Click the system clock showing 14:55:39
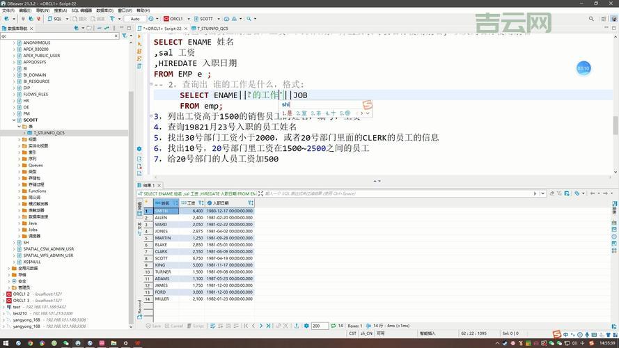619x348 pixels. 607,343
